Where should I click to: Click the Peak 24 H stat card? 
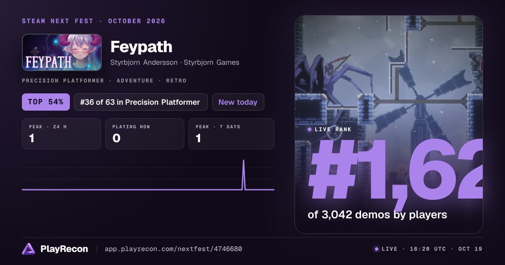[x=61, y=134]
